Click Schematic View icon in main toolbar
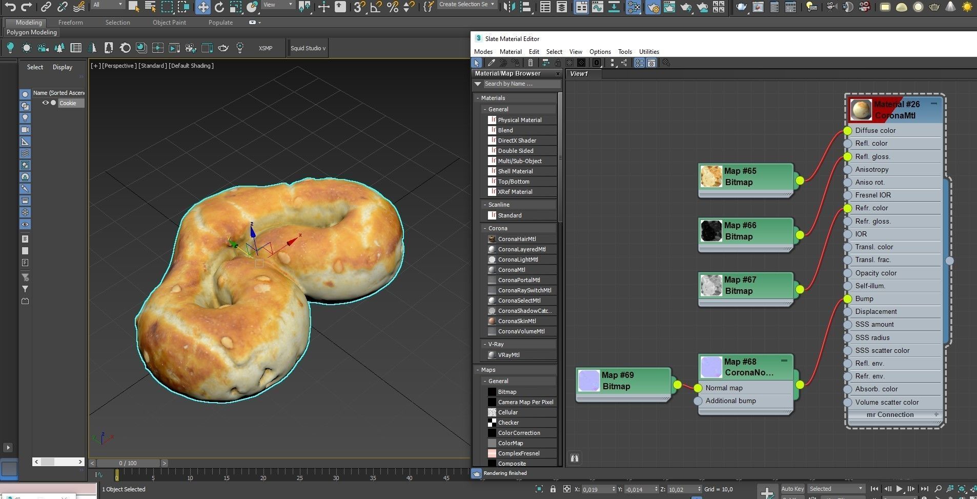The width and height of the screenshot is (977, 499). pyautogui.click(x=614, y=7)
